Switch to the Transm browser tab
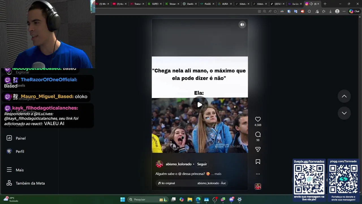362x204 pixels. (x=137, y=4)
